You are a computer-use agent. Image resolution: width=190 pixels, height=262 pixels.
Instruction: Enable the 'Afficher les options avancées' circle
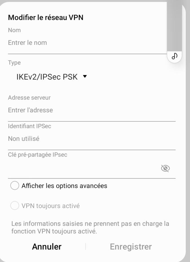coord(15,186)
